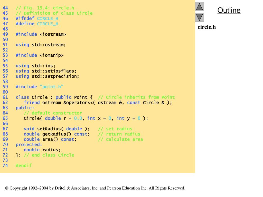Click comment '// end class Circle'
Viewport: 263px width, 197px height.
tap(49, 155)
